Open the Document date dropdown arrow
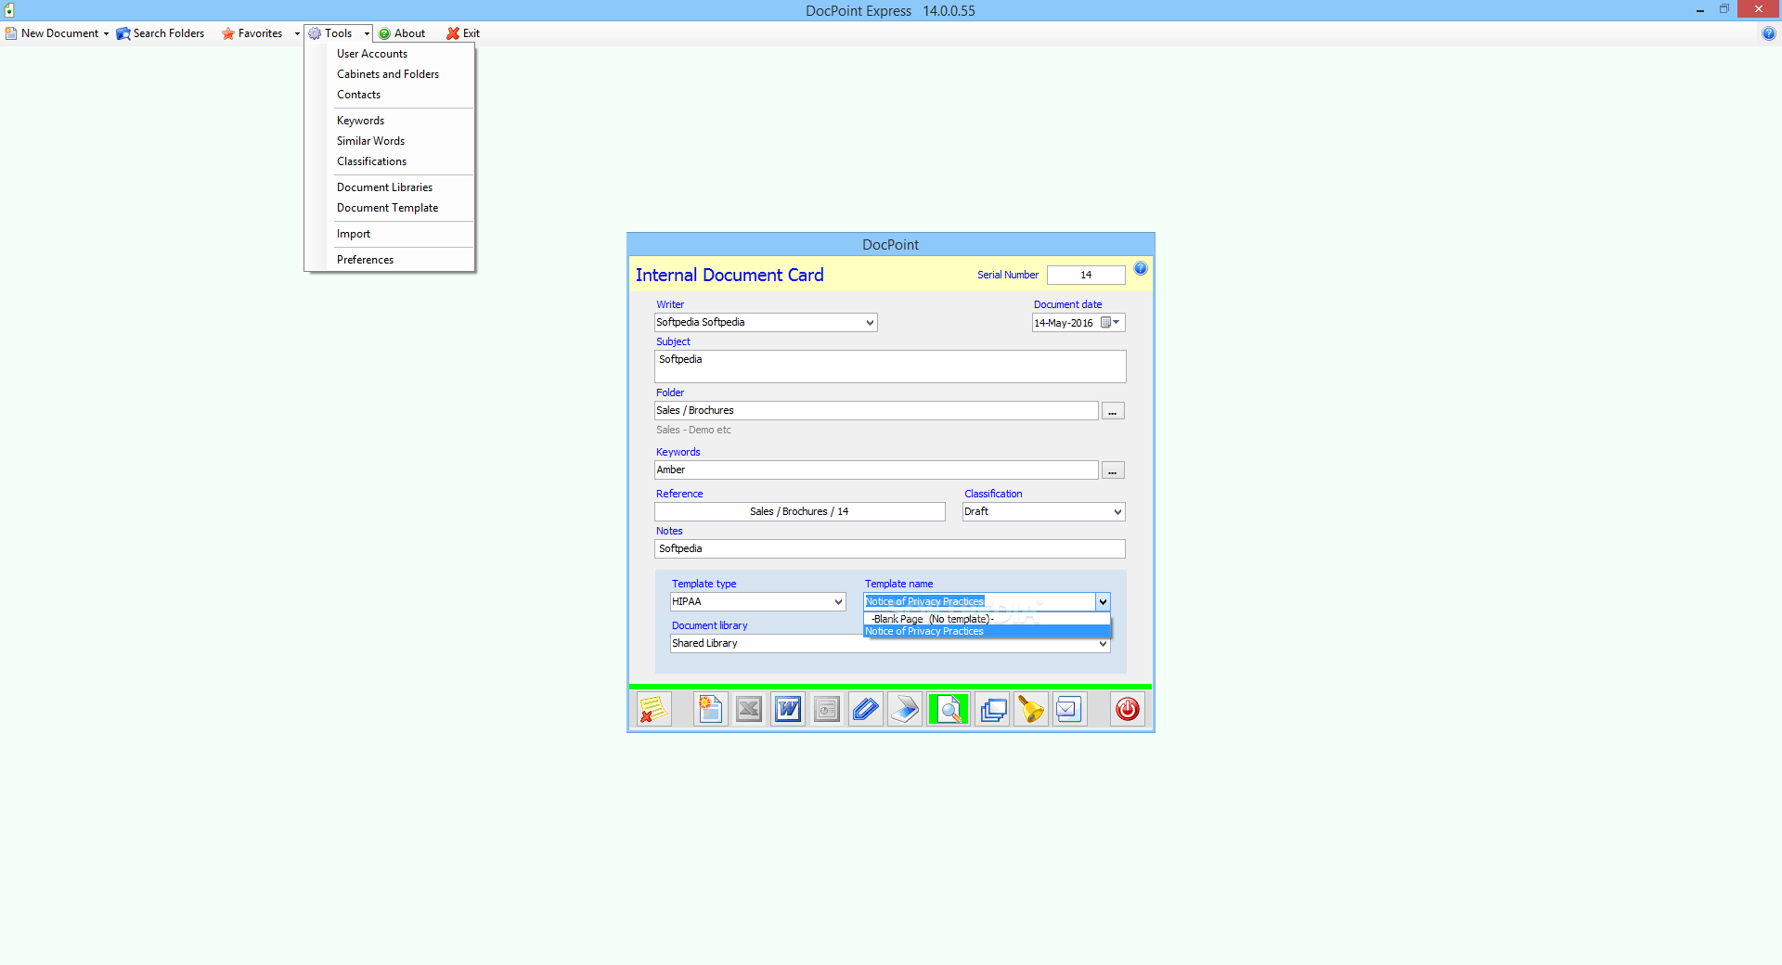Viewport: 1782px width, 965px height. click(1117, 323)
